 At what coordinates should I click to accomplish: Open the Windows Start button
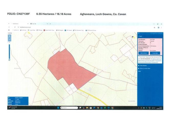(x=58, y=108)
